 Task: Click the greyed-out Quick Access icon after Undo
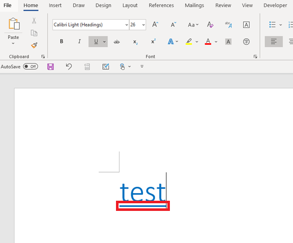[87, 67]
